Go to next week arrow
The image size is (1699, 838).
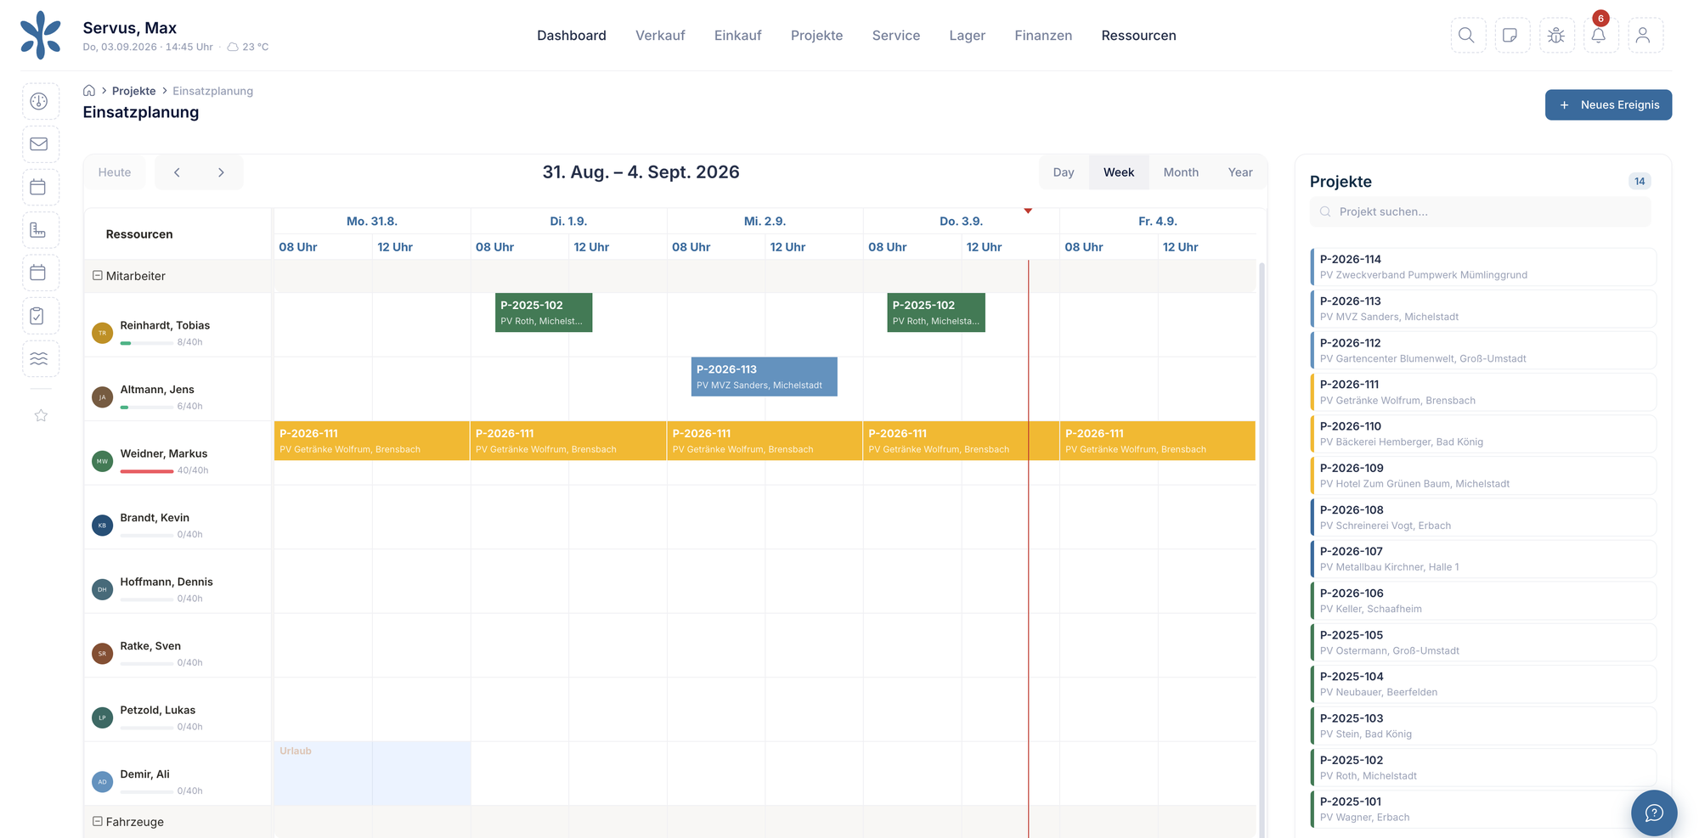click(221, 172)
